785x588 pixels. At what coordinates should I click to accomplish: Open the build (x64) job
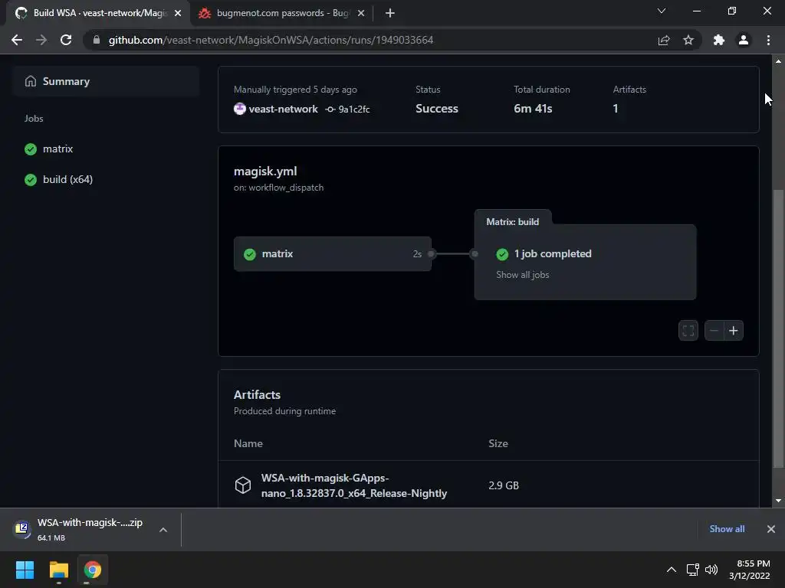(x=58, y=179)
